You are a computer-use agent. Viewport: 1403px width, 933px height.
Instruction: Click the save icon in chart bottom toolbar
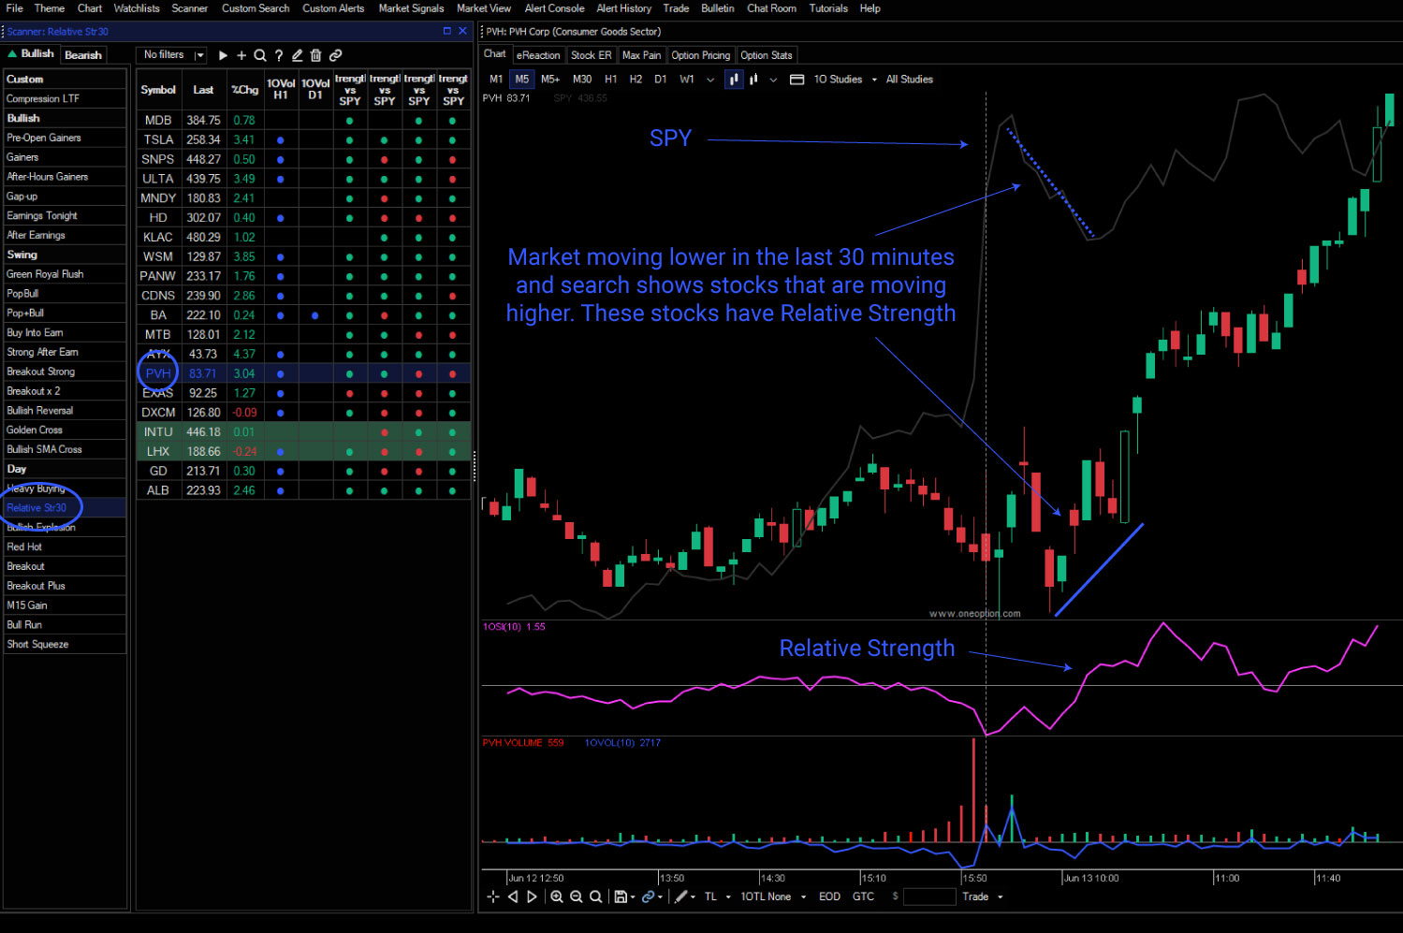coord(620,897)
